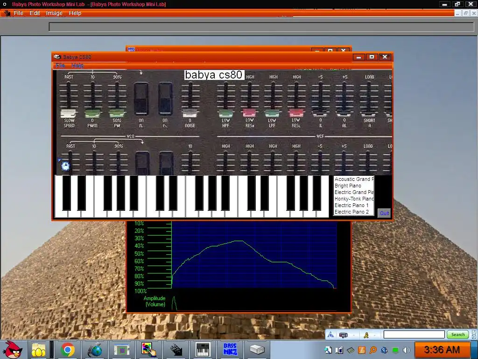Open the globe browser taskbar icon

[x=95, y=350]
